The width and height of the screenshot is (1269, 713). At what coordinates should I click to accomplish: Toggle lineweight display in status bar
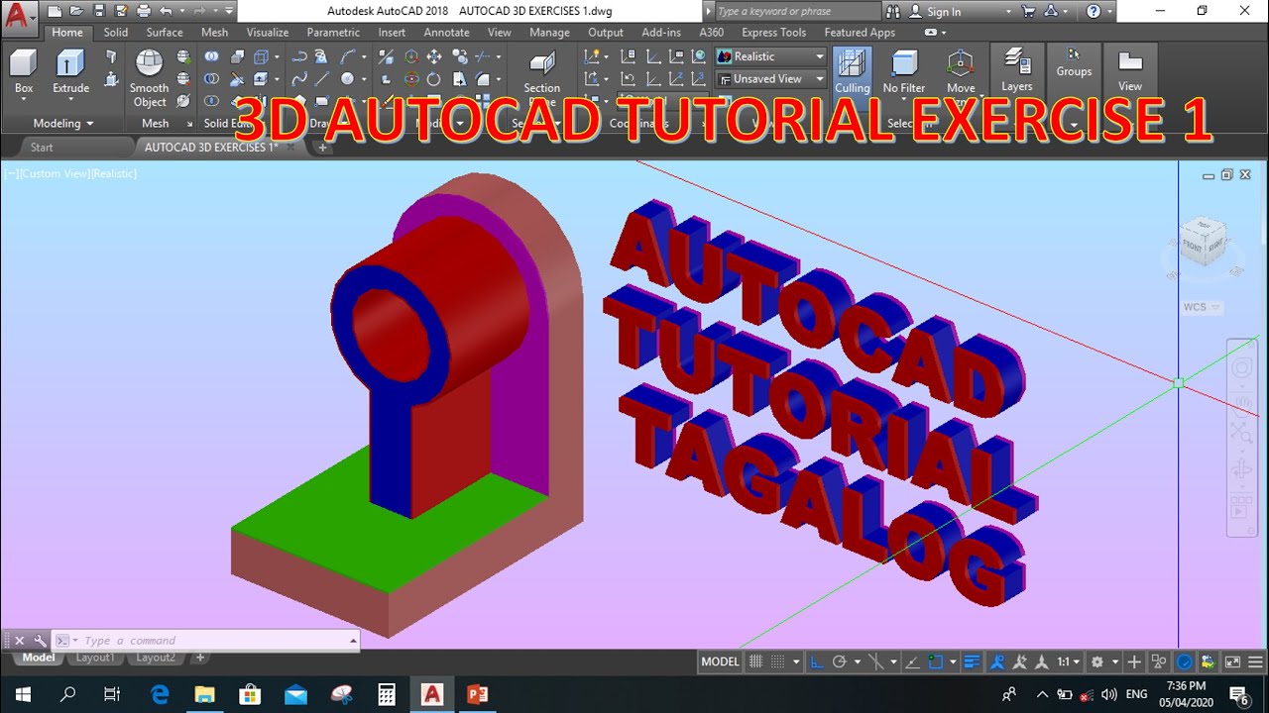click(x=972, y=662)
